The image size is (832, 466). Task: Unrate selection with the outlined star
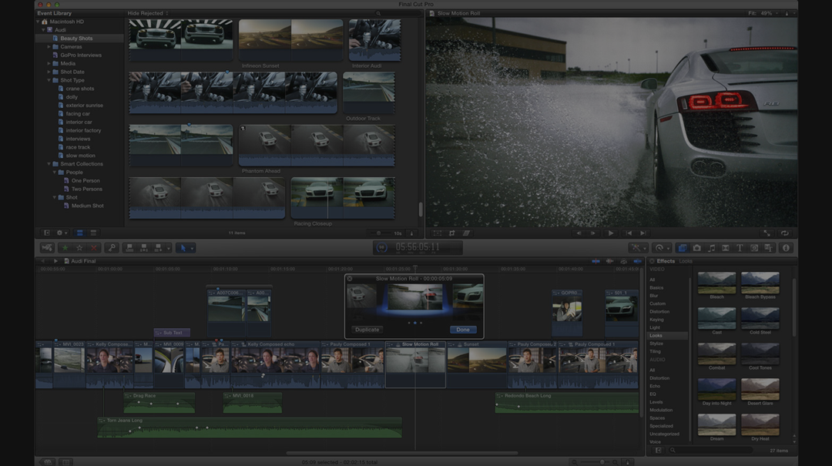(79, 248)
